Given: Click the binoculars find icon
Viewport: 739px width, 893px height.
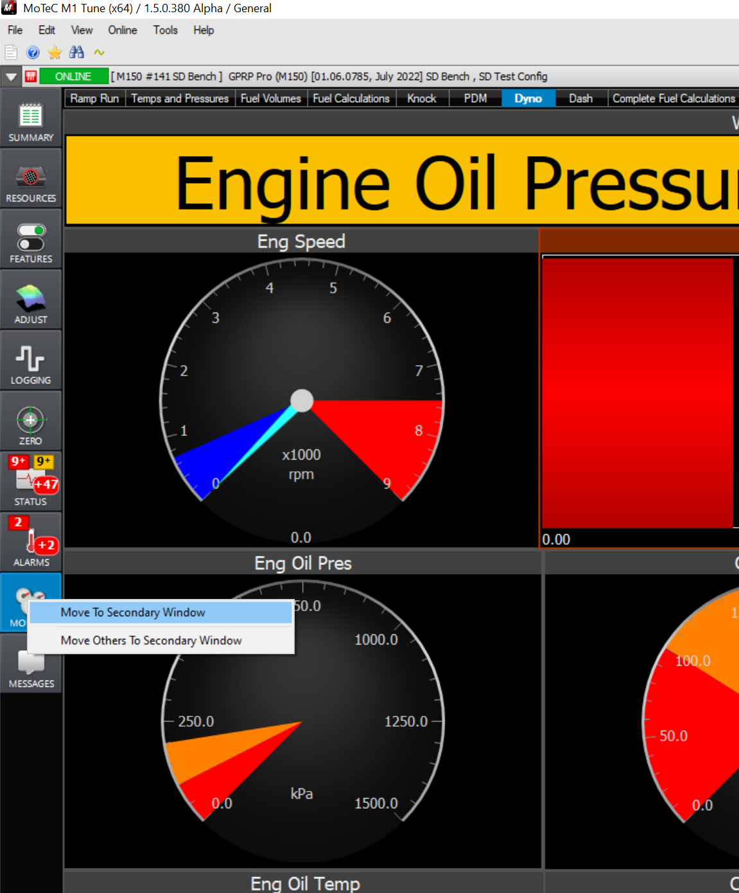Looking at the screenshot, I should [x=76, y=53].
